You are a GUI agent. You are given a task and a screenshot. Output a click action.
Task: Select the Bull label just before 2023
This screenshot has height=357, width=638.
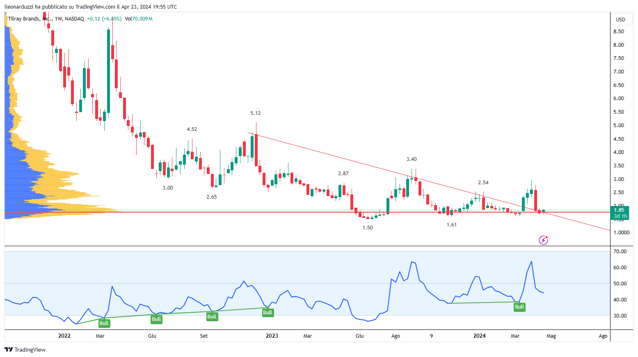coord(268,313)
